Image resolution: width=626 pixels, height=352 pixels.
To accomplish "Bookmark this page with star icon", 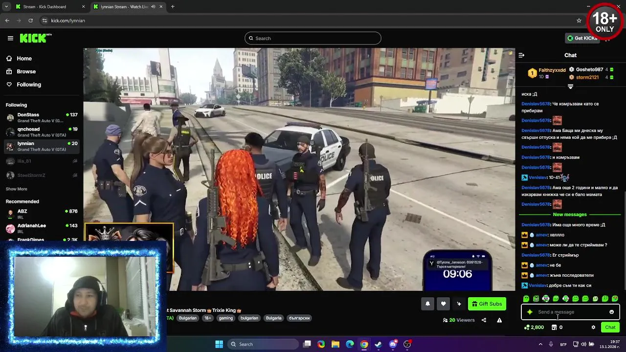I will tap(579, 21).
